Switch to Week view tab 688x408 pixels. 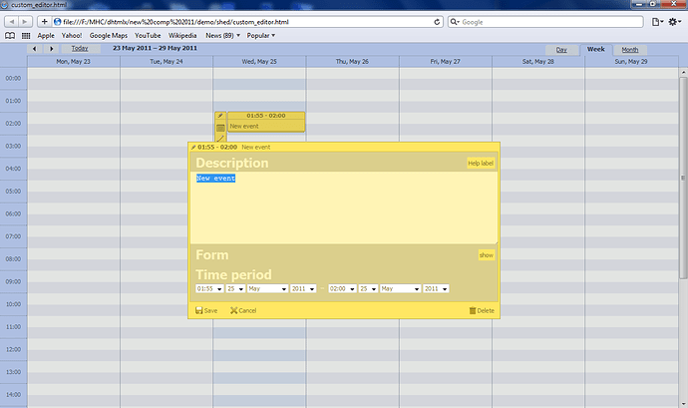click(596, 49)
